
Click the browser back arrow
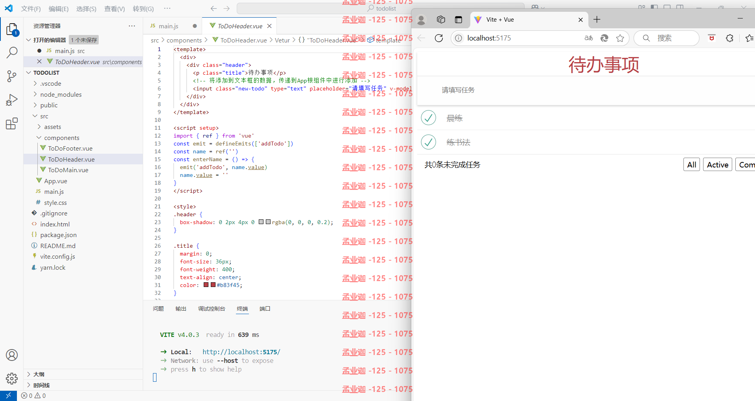point(421,38)
